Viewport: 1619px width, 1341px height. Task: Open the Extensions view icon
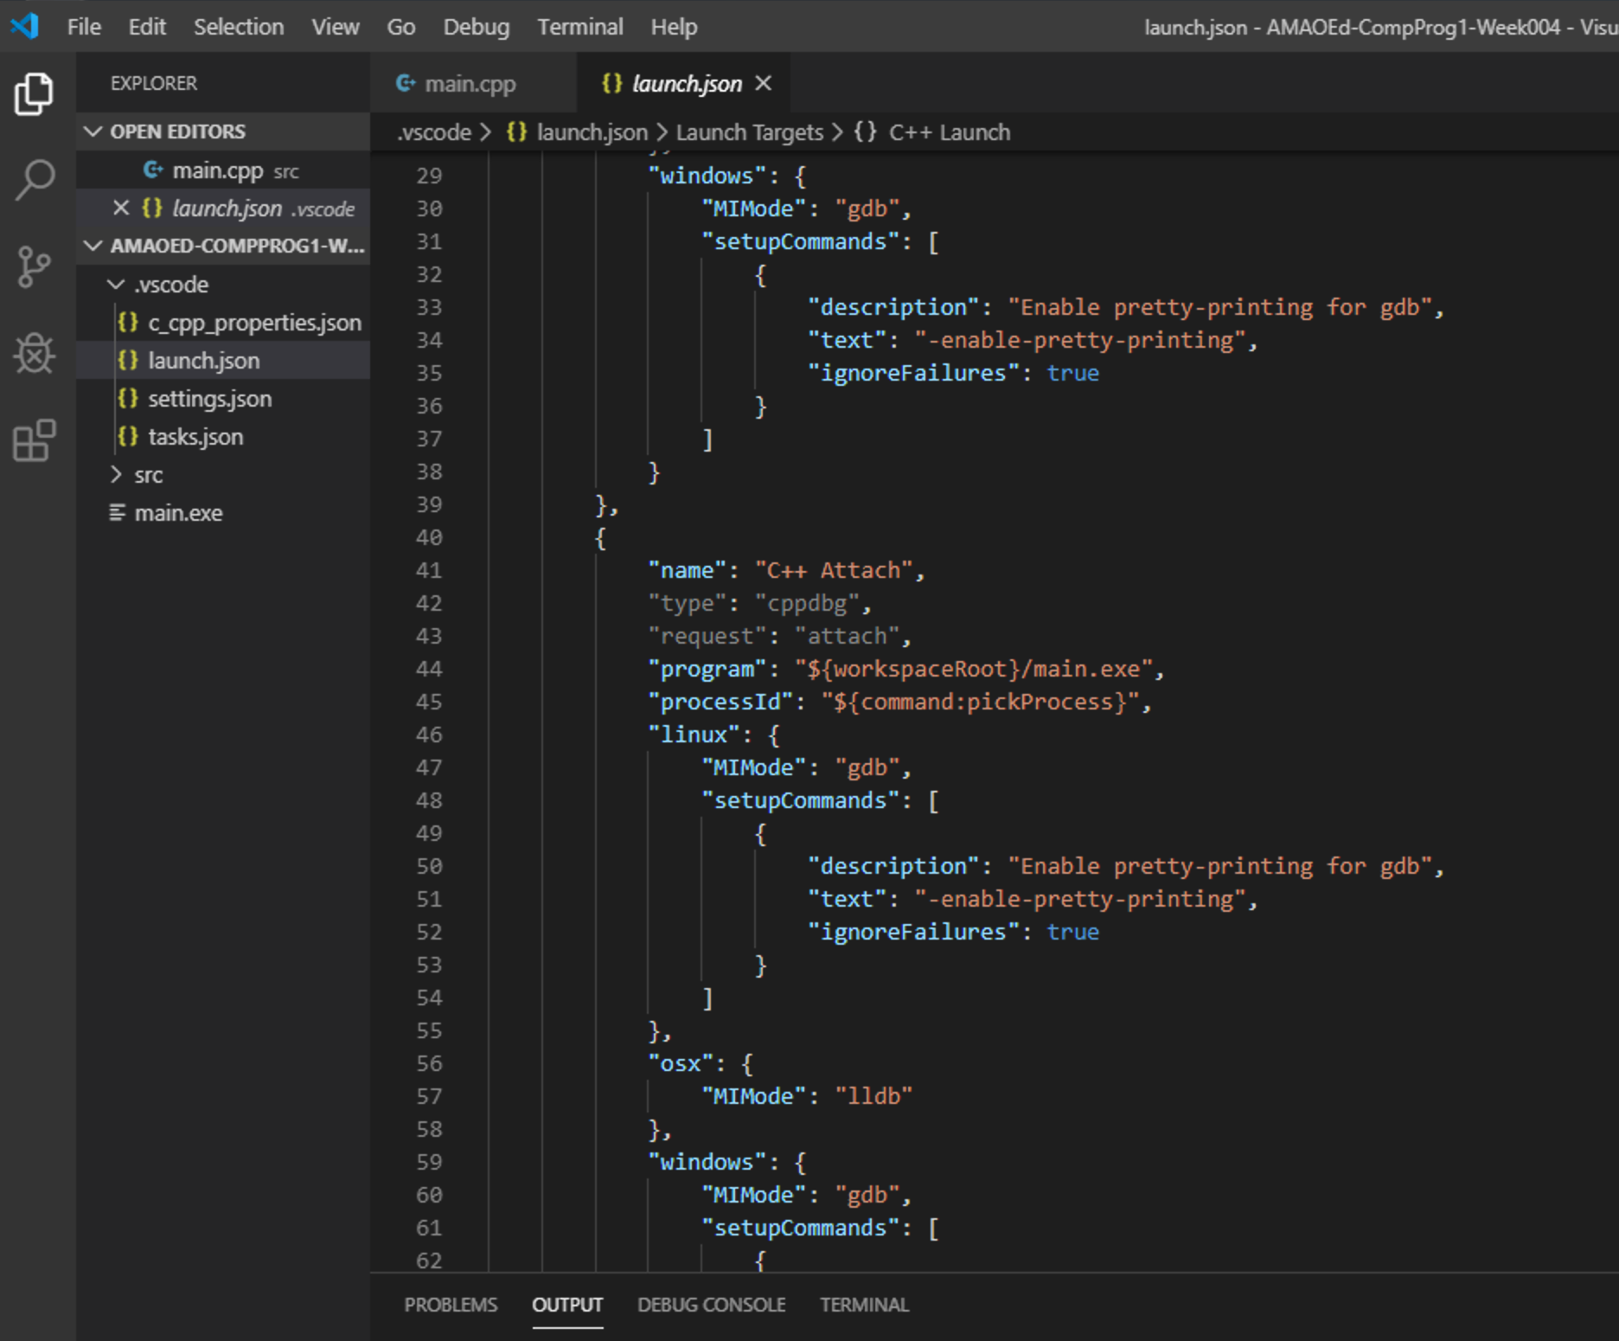35,440
